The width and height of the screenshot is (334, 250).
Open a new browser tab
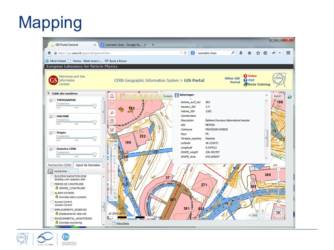coord(153,45)
